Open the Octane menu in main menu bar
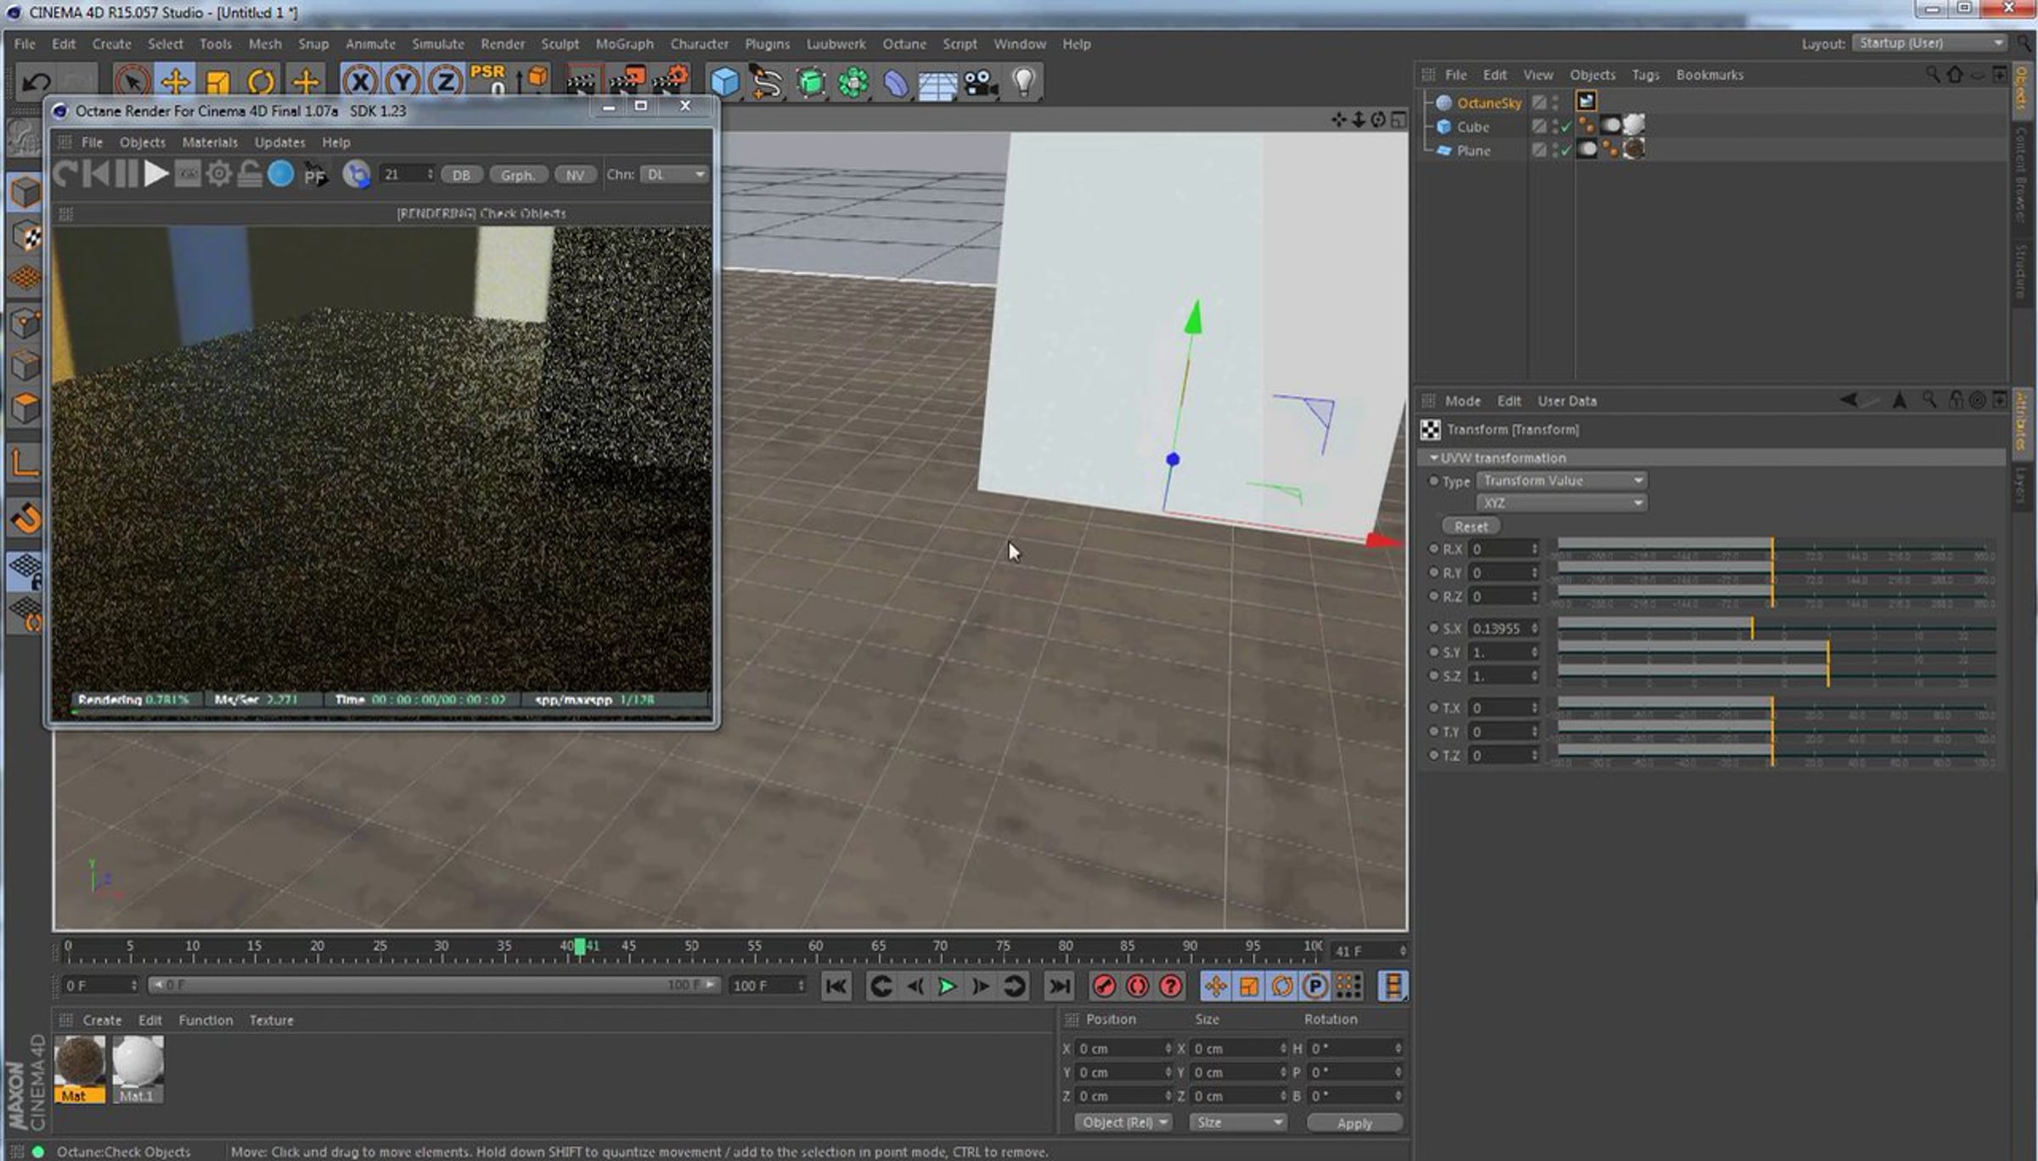2038x1161 pixels. (904, 44)
